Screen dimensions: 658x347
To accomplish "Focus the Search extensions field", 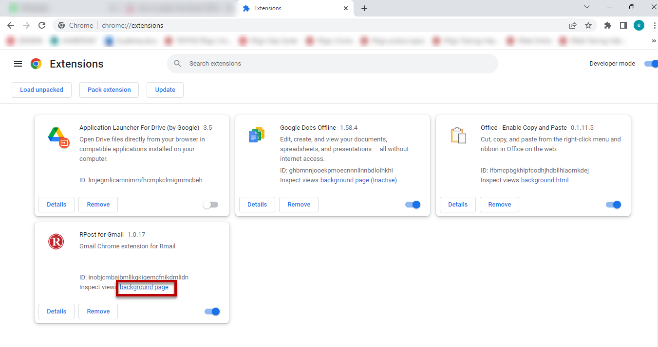I will point(333,64).
